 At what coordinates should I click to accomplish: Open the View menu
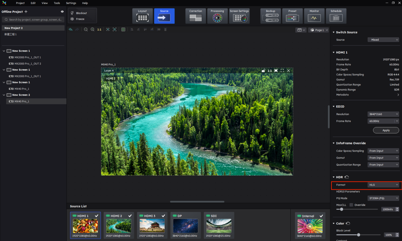coord(45,3)
